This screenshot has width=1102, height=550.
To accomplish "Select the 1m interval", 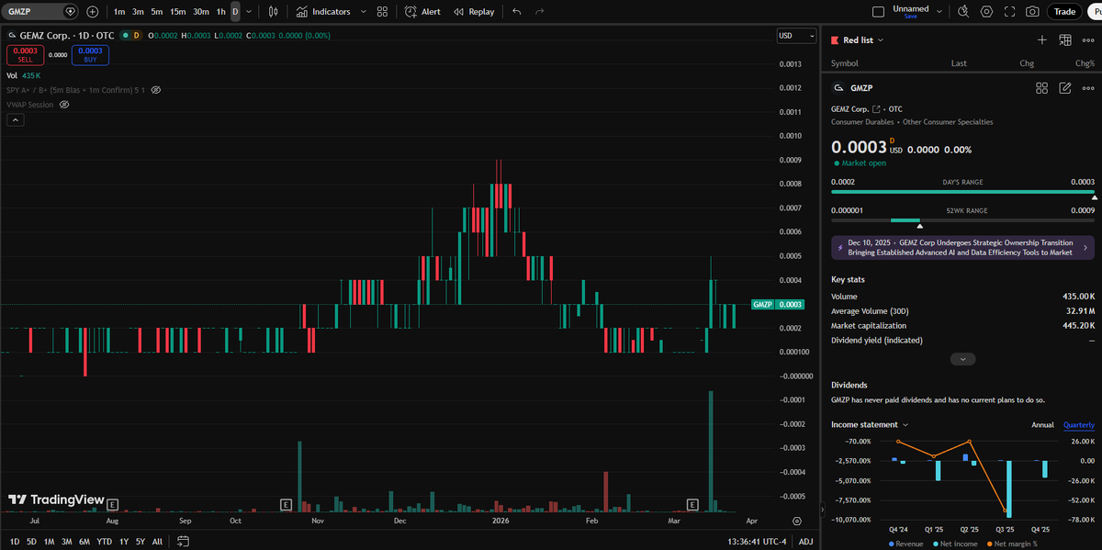I will [x=119, y=12].
